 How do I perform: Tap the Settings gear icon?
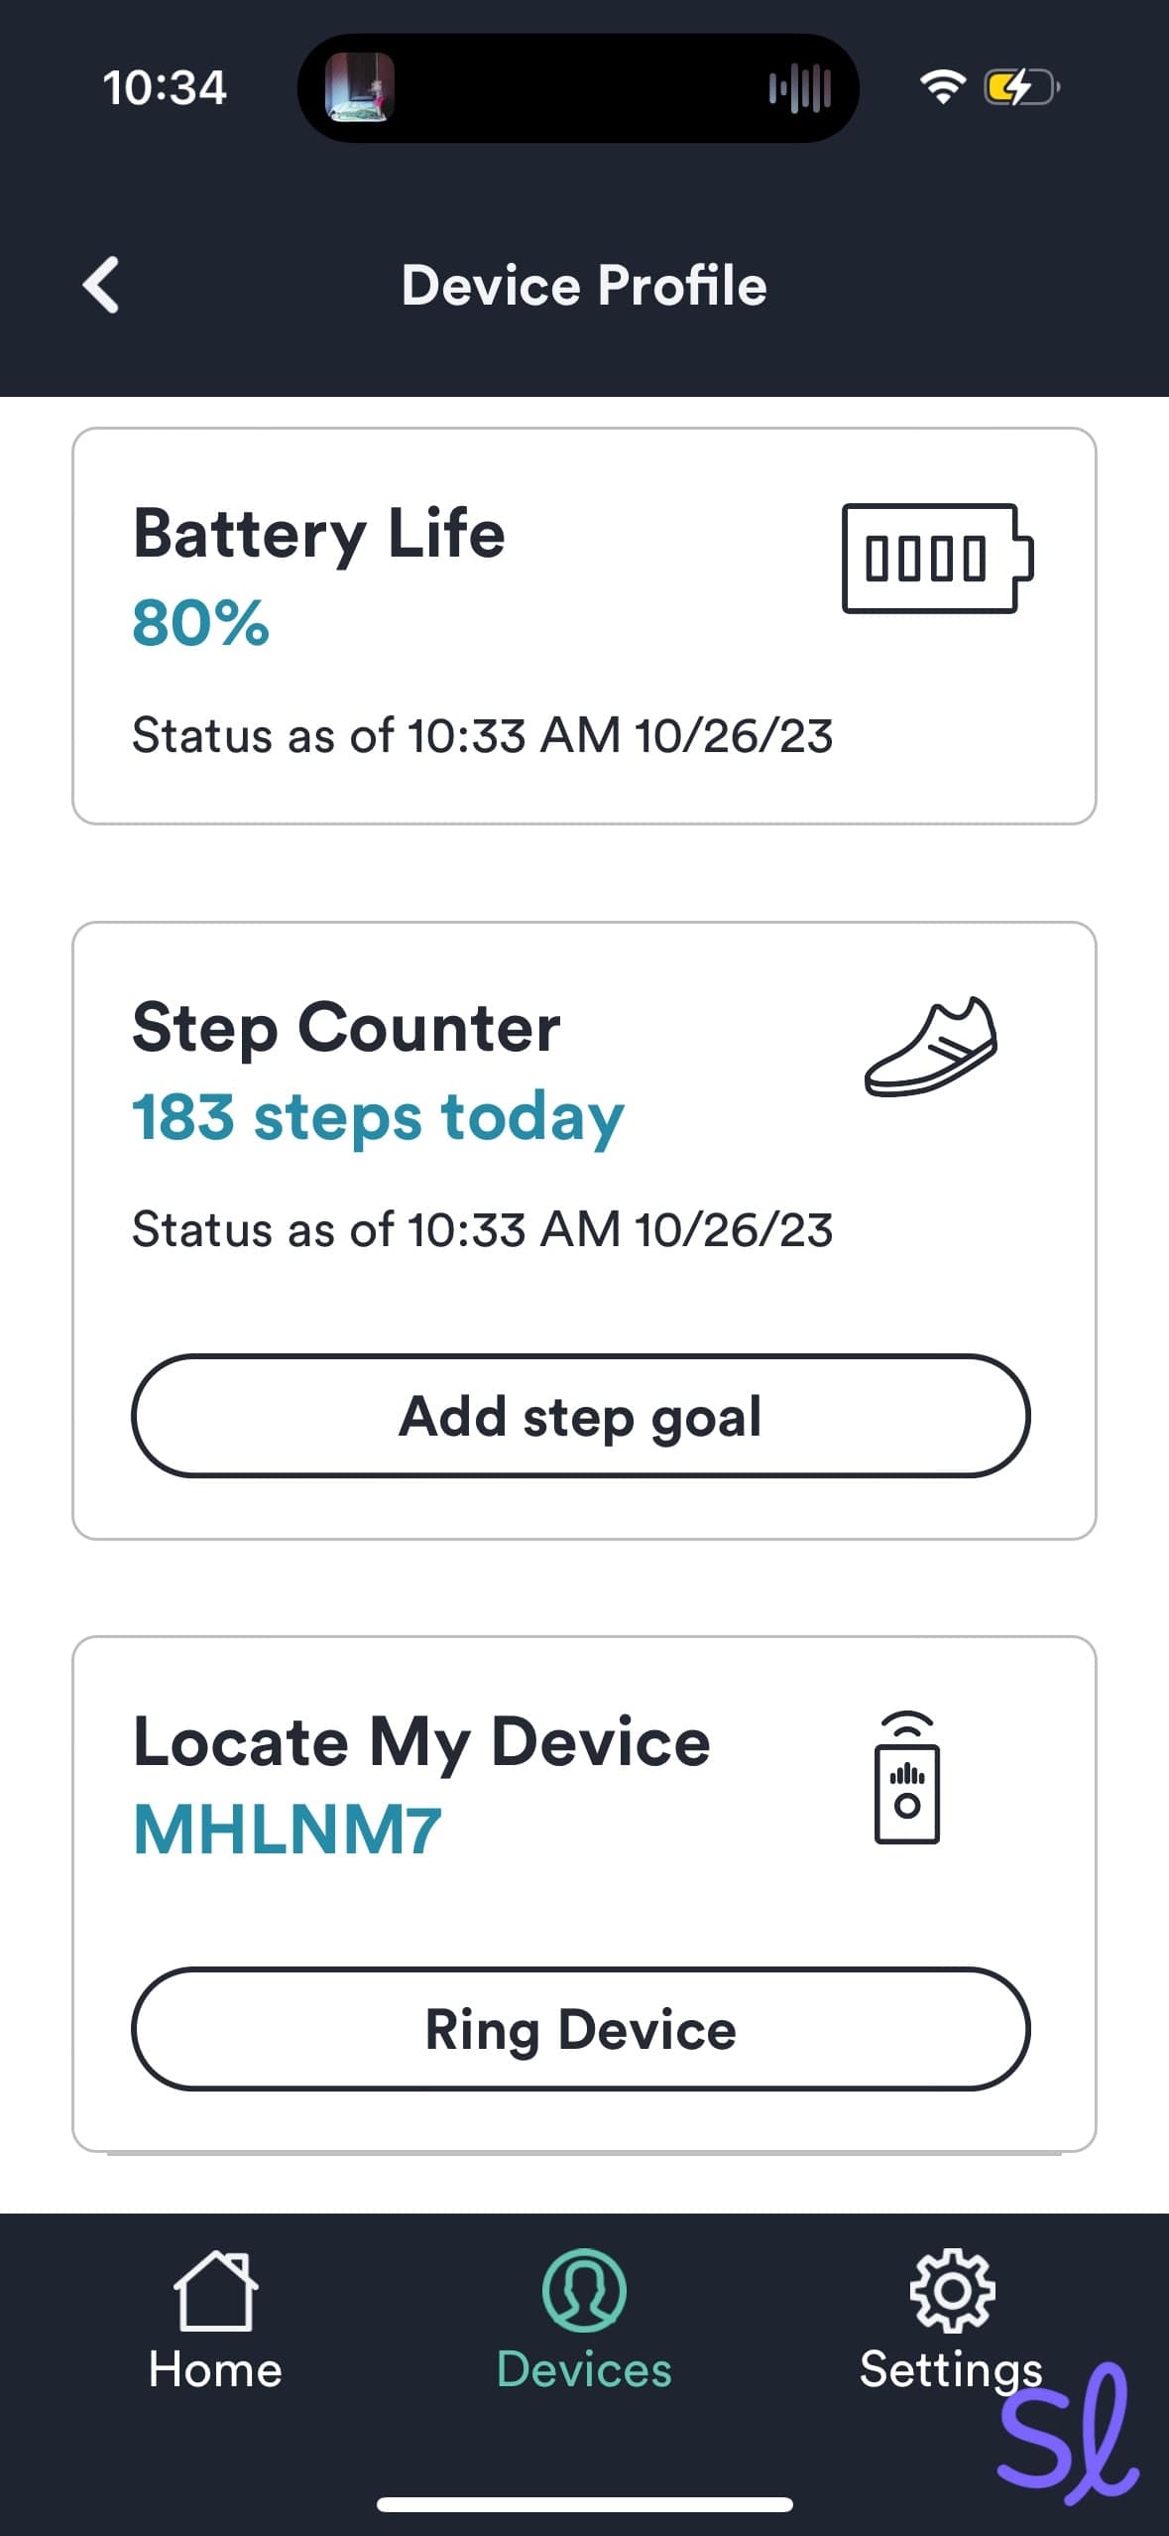tap(951, 2291)
